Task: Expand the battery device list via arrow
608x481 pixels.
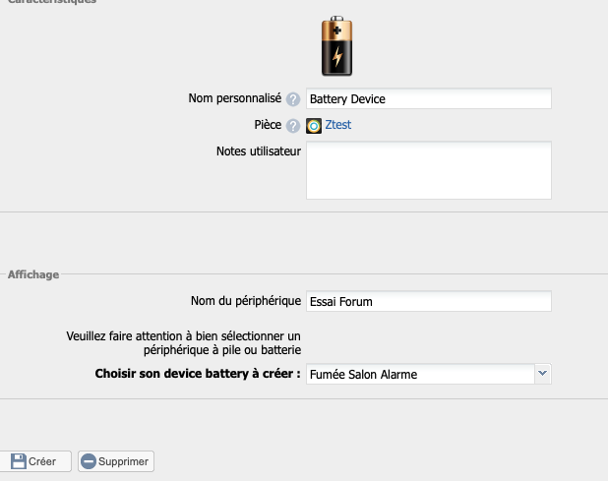Action: pos(542,374)
